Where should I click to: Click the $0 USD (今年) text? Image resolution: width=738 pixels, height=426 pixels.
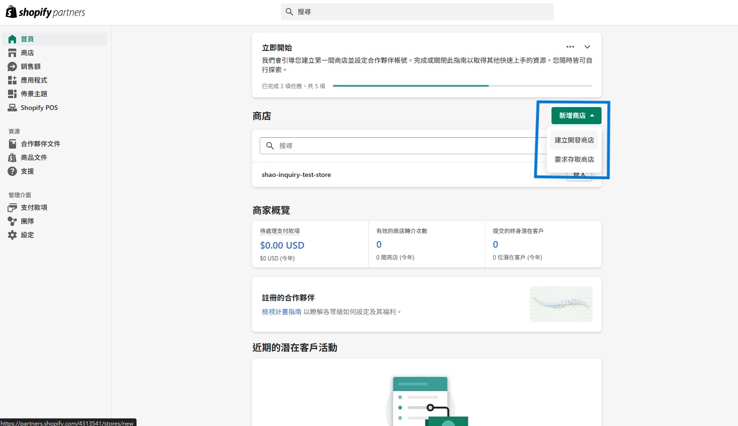tap(277, 259)
